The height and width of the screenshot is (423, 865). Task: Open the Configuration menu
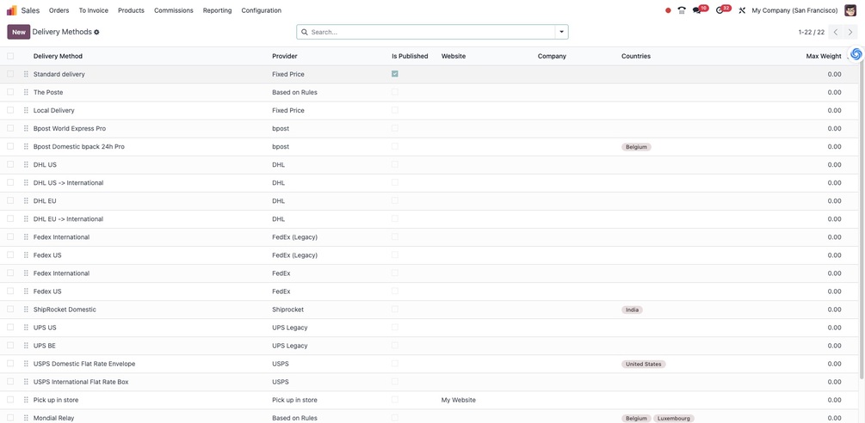click(x=261, y=10)
